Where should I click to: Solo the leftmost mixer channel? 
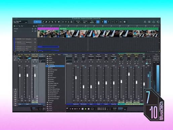click(21, 62)
